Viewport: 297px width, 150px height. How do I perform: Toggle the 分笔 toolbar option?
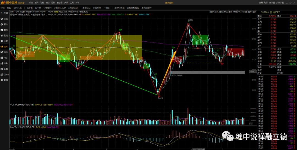(3, 8)
